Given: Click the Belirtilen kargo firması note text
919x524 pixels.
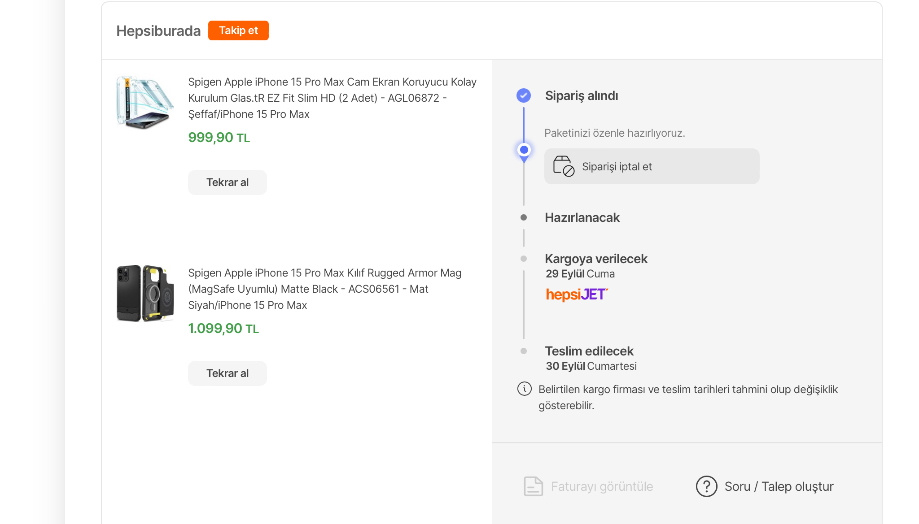Looking at the screenshot, I should (688, 397).
